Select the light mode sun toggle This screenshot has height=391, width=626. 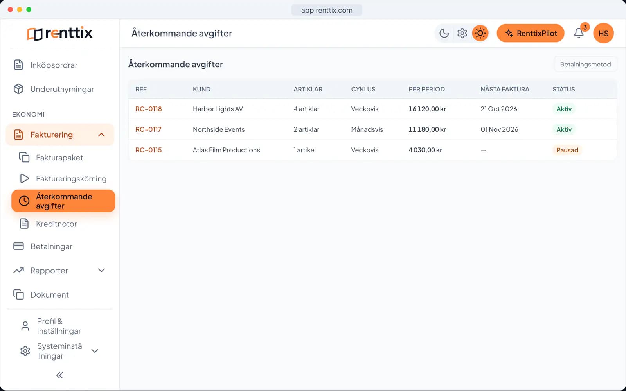coord(480,33)
